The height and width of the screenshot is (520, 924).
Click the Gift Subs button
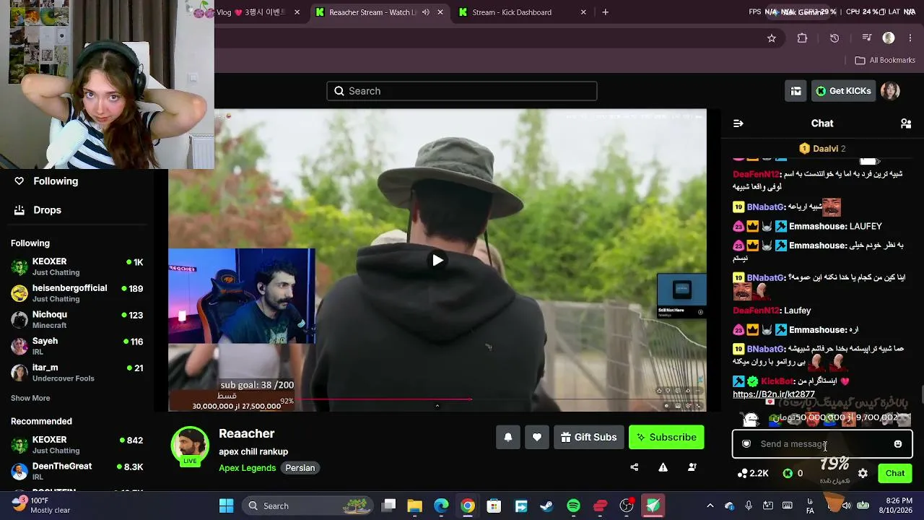(589, 437)
